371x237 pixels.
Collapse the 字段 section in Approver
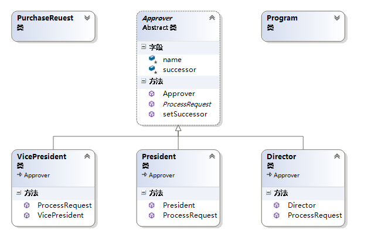point(144,47)
